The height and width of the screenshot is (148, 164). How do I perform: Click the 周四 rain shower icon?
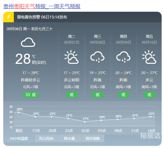123,57
